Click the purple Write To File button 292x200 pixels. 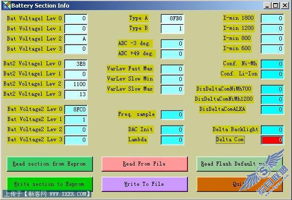(145, 184)
